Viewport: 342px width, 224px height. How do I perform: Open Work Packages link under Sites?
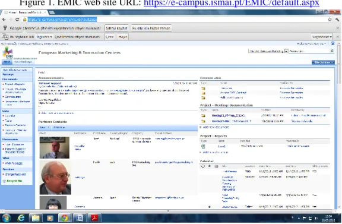tap(14, 163)
